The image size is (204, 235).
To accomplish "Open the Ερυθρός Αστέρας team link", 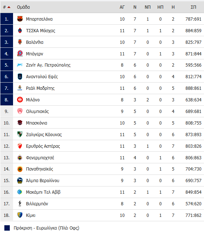I will 43,146.
